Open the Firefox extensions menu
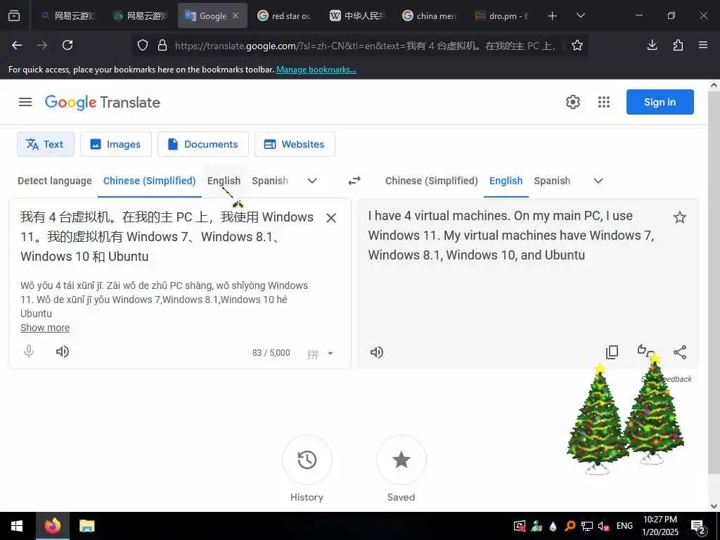 [x=678, y=45]
